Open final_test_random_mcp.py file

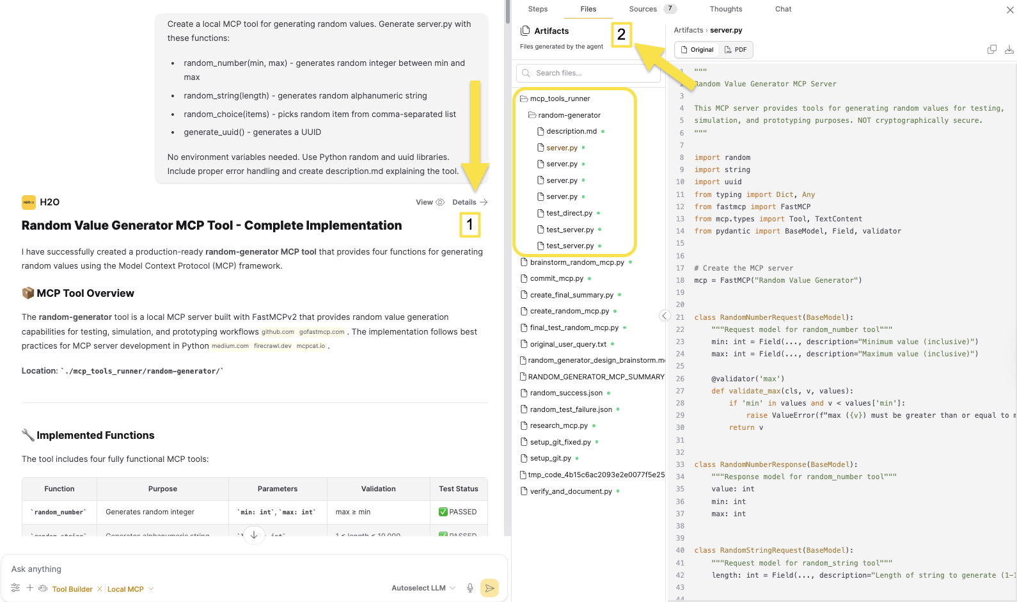(573, 328)
